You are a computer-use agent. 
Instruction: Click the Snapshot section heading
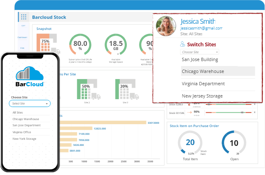44,29
